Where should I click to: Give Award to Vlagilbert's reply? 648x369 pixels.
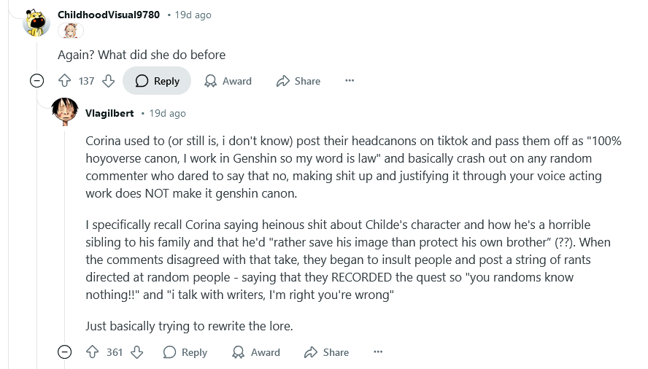click(x=256, y=352)
